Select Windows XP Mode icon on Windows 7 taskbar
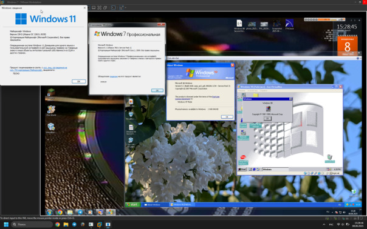This screenshot has width=367, height=229. [x=100, y=212]
